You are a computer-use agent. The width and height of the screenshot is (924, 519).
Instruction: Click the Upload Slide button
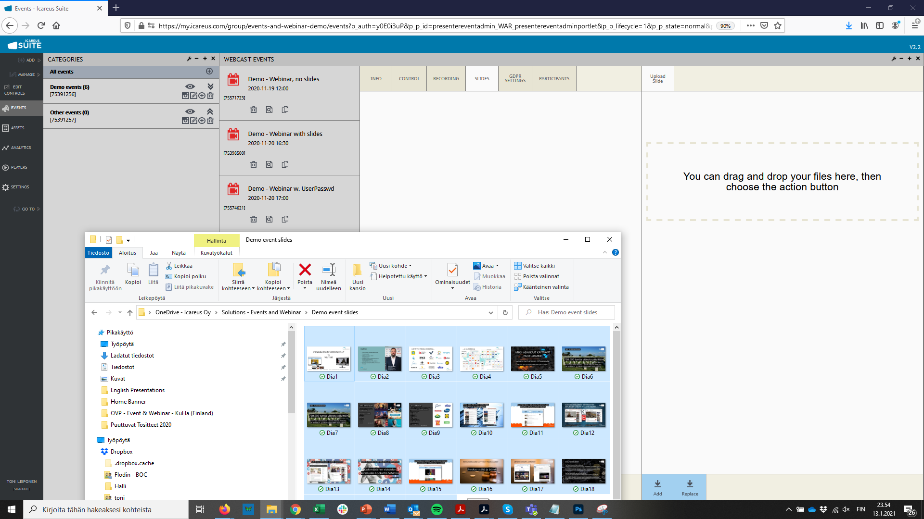657,78
